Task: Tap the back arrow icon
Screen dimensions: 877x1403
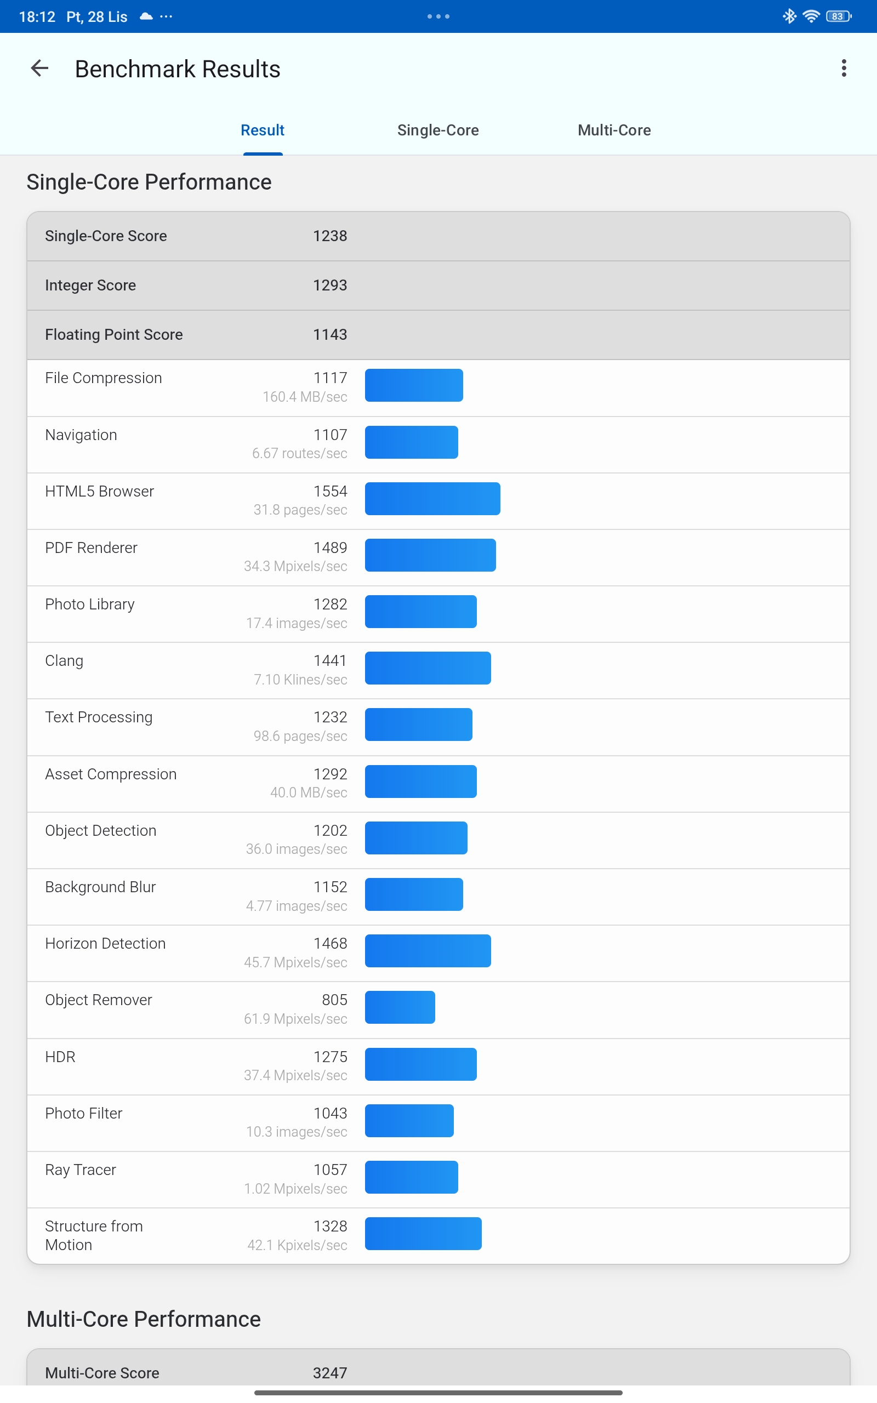Action: [39, 69]
